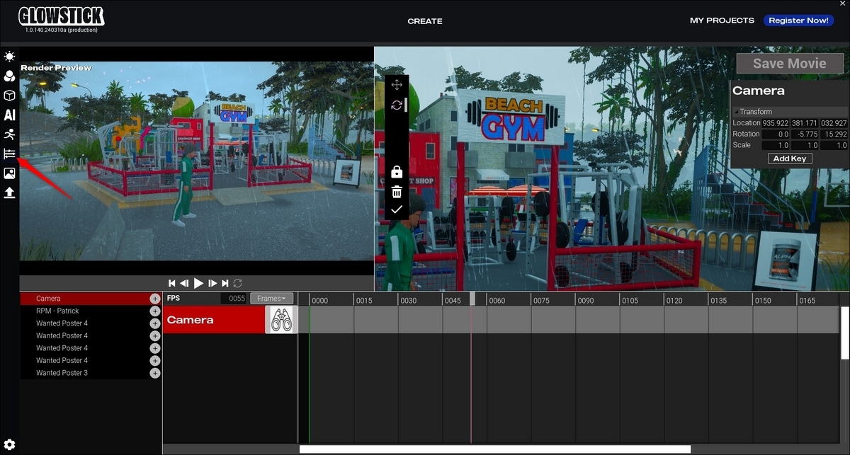Image resolution: width=850 pixels, height=455 pixels.
Task: Jump to first frame of playback
Action: pyautogui.click(x=171, y=283)
